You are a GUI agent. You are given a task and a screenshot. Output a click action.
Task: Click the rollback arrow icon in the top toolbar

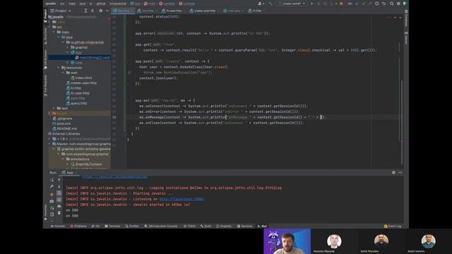[x=383, y=4]
